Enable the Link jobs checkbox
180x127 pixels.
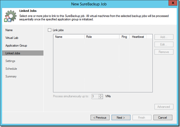pos(49,30)
